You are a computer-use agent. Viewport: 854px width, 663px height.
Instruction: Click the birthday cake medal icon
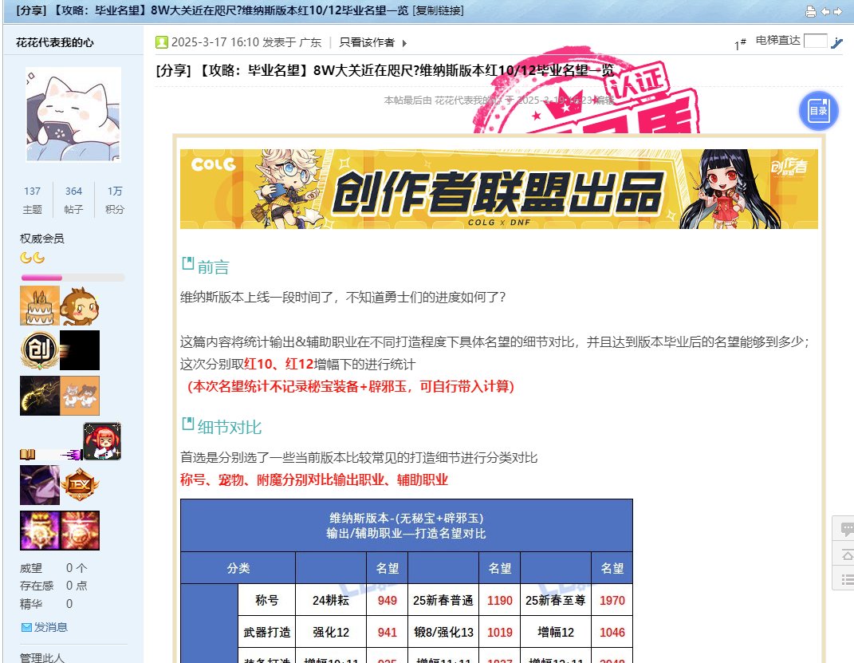pos(40,306)
